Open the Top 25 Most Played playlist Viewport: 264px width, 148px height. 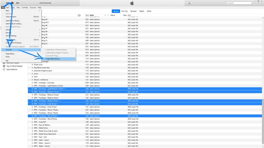click(x=14, y=66)
